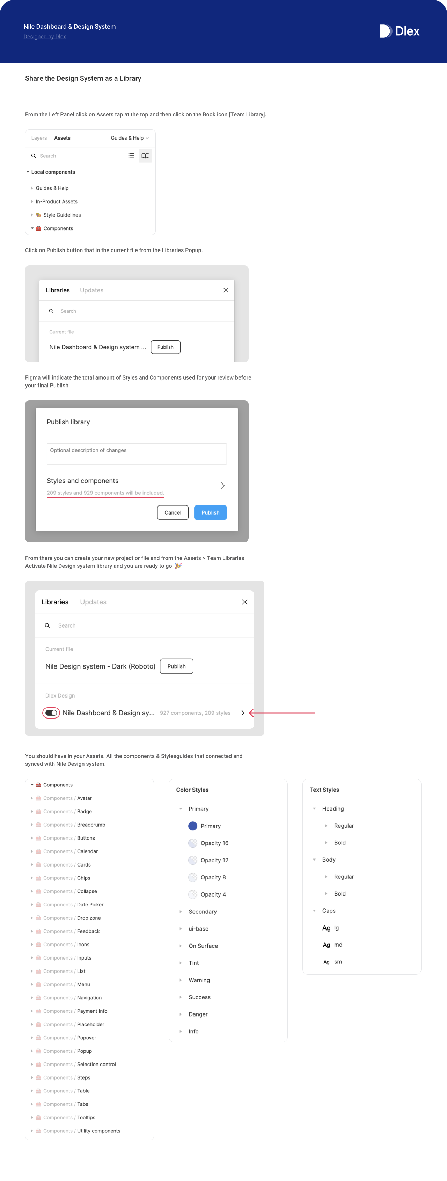
Task: Select the Primary blue color swatch
Action: pos(193,826)
